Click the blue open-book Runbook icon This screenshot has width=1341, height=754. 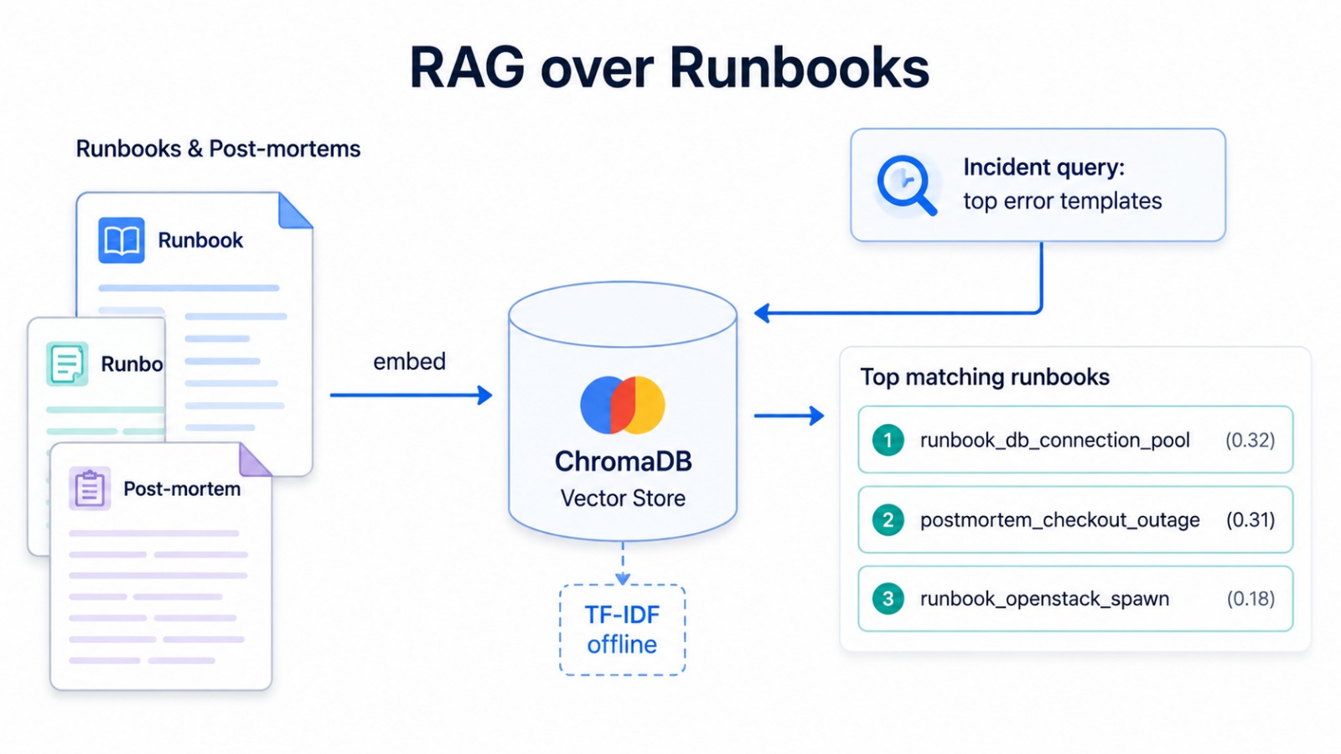pyautogui.click(x=122, y=240)
